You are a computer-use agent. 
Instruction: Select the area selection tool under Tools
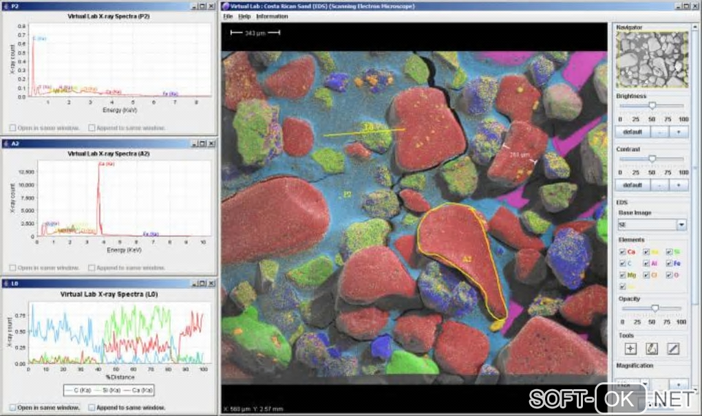coord(652,349)
